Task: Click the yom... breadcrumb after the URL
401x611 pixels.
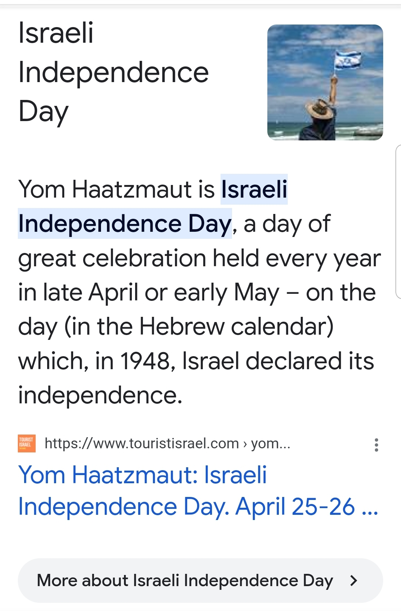Action: (x=271, y=443)
